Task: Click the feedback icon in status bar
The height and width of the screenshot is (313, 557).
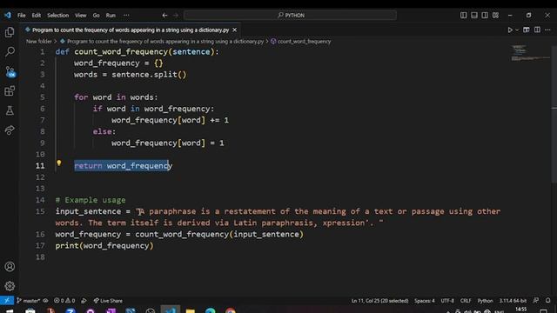Action: point(536,301)
